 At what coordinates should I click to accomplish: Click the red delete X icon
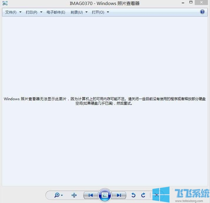(157, 195)
